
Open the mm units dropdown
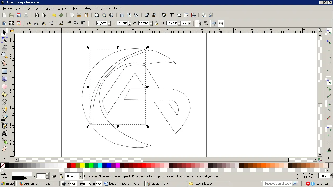(x=187, y=23)
